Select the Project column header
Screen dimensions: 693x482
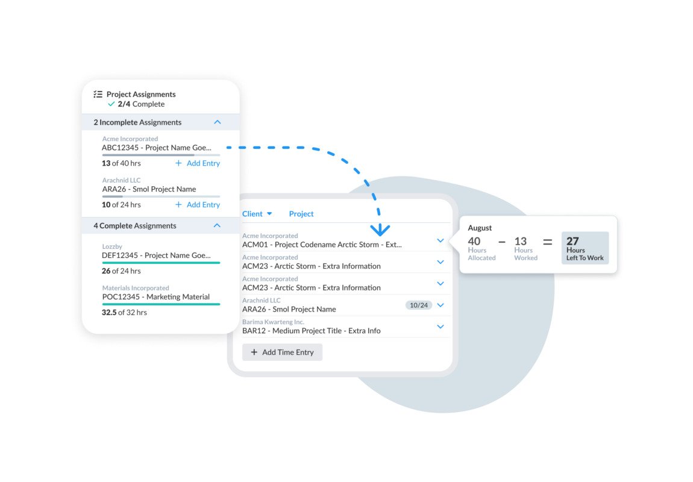(x=301, y=214)
